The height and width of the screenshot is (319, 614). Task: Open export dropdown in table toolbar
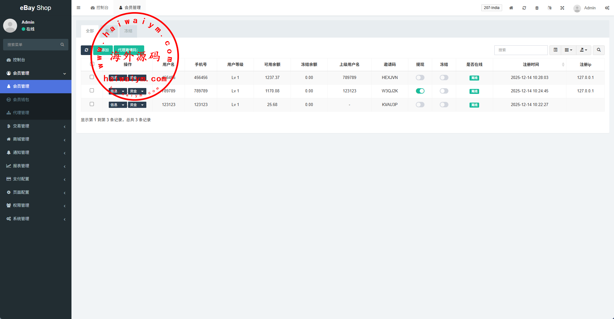[584, 50]
